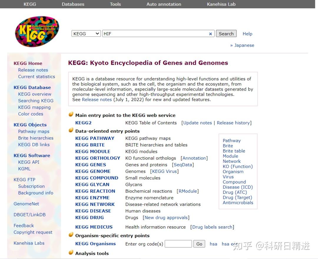Open KEGG API link
The image size is (318, 259).
tap(29, 162)
